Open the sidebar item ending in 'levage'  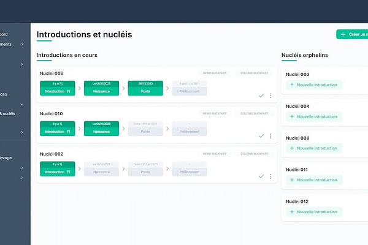tap(6, 158)
